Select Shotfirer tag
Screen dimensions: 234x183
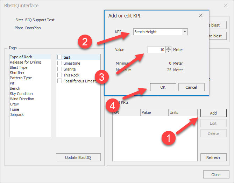point(30,73)
